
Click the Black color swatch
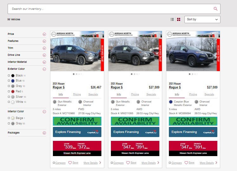tap(13, 76)
